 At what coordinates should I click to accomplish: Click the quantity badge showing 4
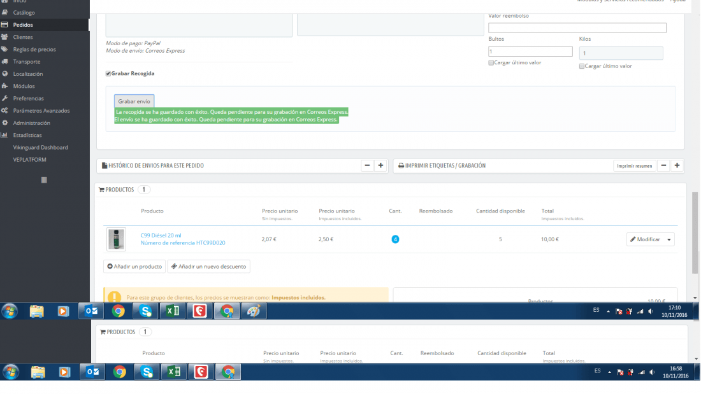click(x=395, y=239)
